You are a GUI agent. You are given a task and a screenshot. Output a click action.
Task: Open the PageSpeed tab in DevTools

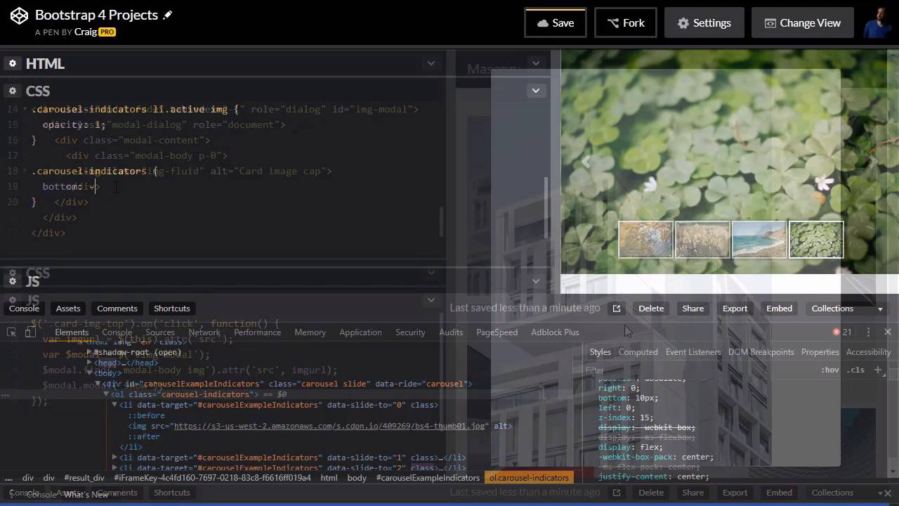pyautogui.click(x=497, y=332)
